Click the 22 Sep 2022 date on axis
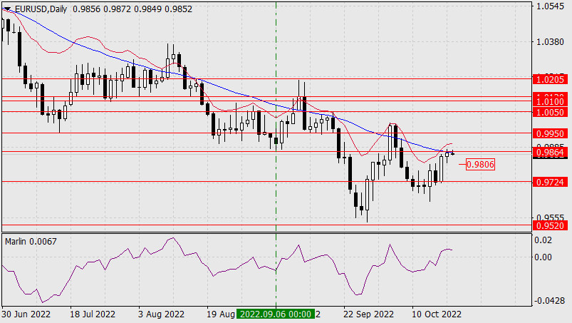Image resolution: width=572 pixels, height=323 pixels. coord(368,314)
